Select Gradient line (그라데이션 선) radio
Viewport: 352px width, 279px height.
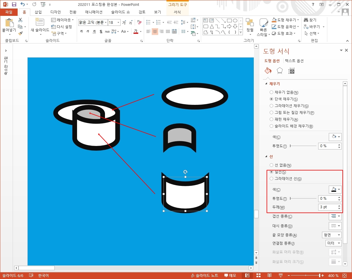pos(271,179)
